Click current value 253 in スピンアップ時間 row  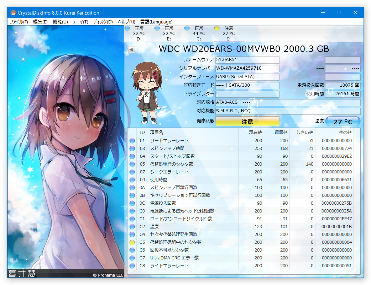[258, 149]
